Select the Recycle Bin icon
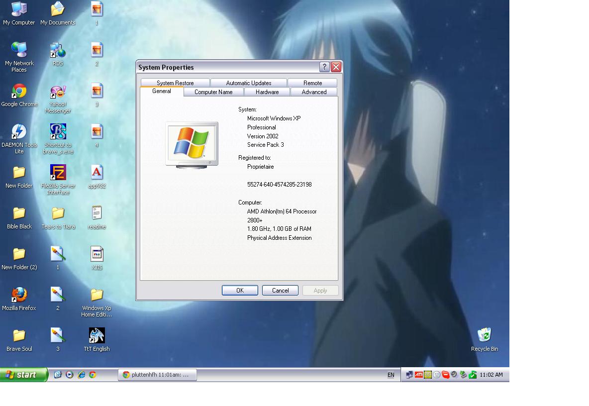This screenshot has height=406, width=589. [485, 340]
